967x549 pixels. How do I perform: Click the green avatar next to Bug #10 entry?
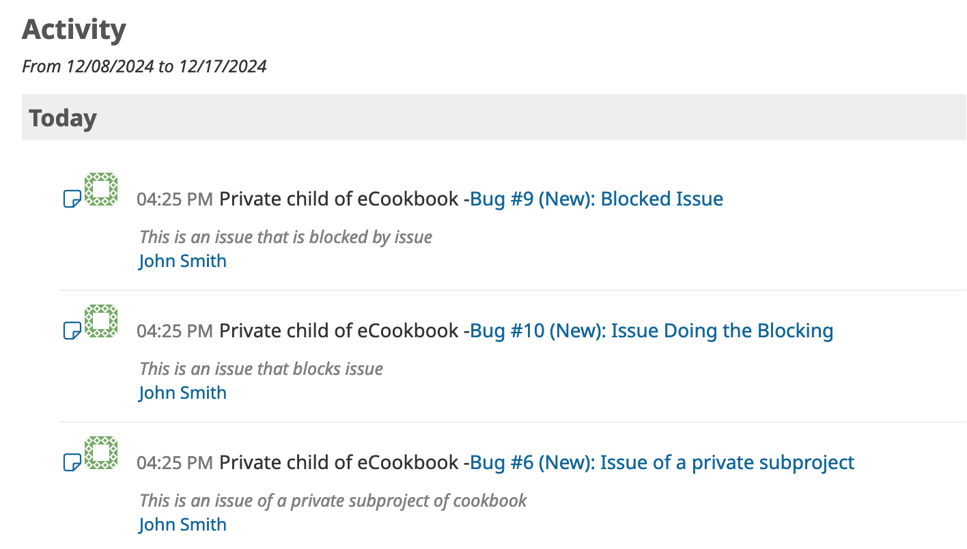(x=101, y=321)
